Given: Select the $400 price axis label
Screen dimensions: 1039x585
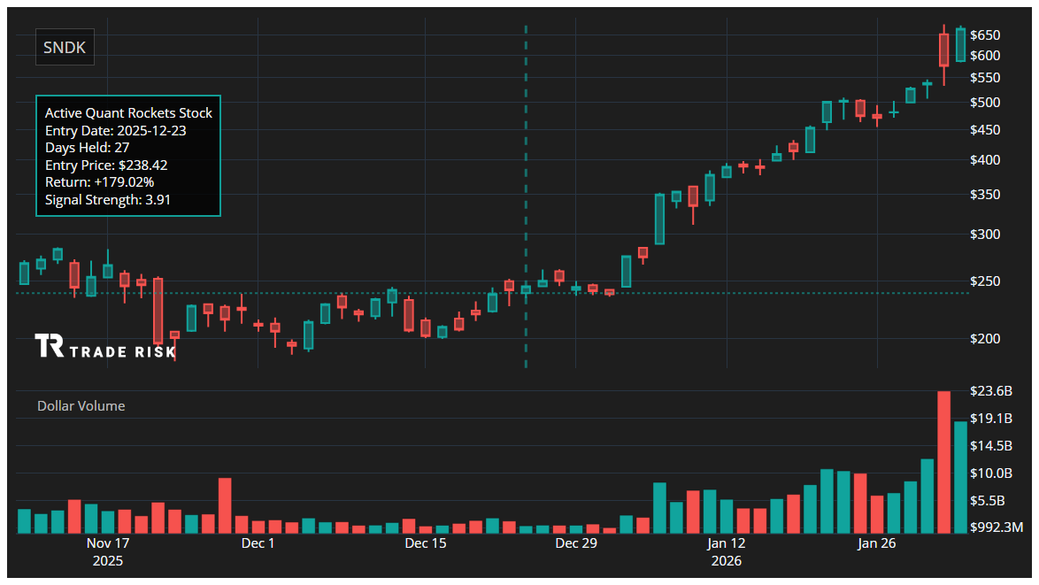Looking at the screenshot, I should point(985,159).
